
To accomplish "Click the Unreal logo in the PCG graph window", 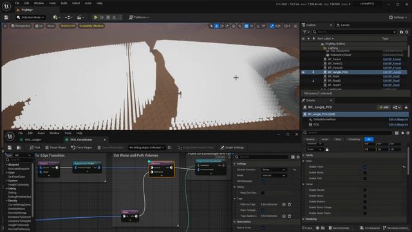I will 10,136.
